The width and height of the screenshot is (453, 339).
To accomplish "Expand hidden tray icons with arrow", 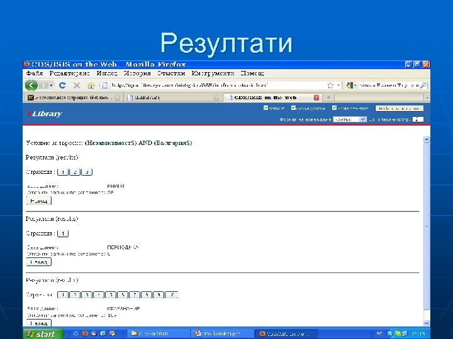I will [x=389, y=334].
